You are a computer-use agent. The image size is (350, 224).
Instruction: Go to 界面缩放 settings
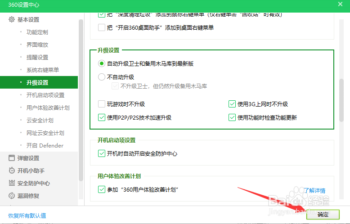pos(37,45)
